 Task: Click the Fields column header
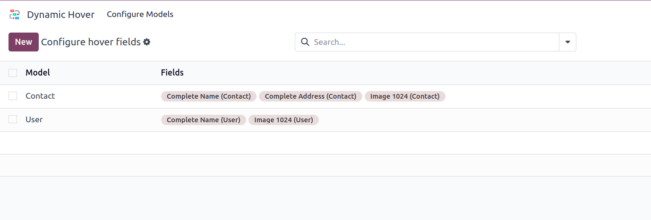[x=172, y=73]
